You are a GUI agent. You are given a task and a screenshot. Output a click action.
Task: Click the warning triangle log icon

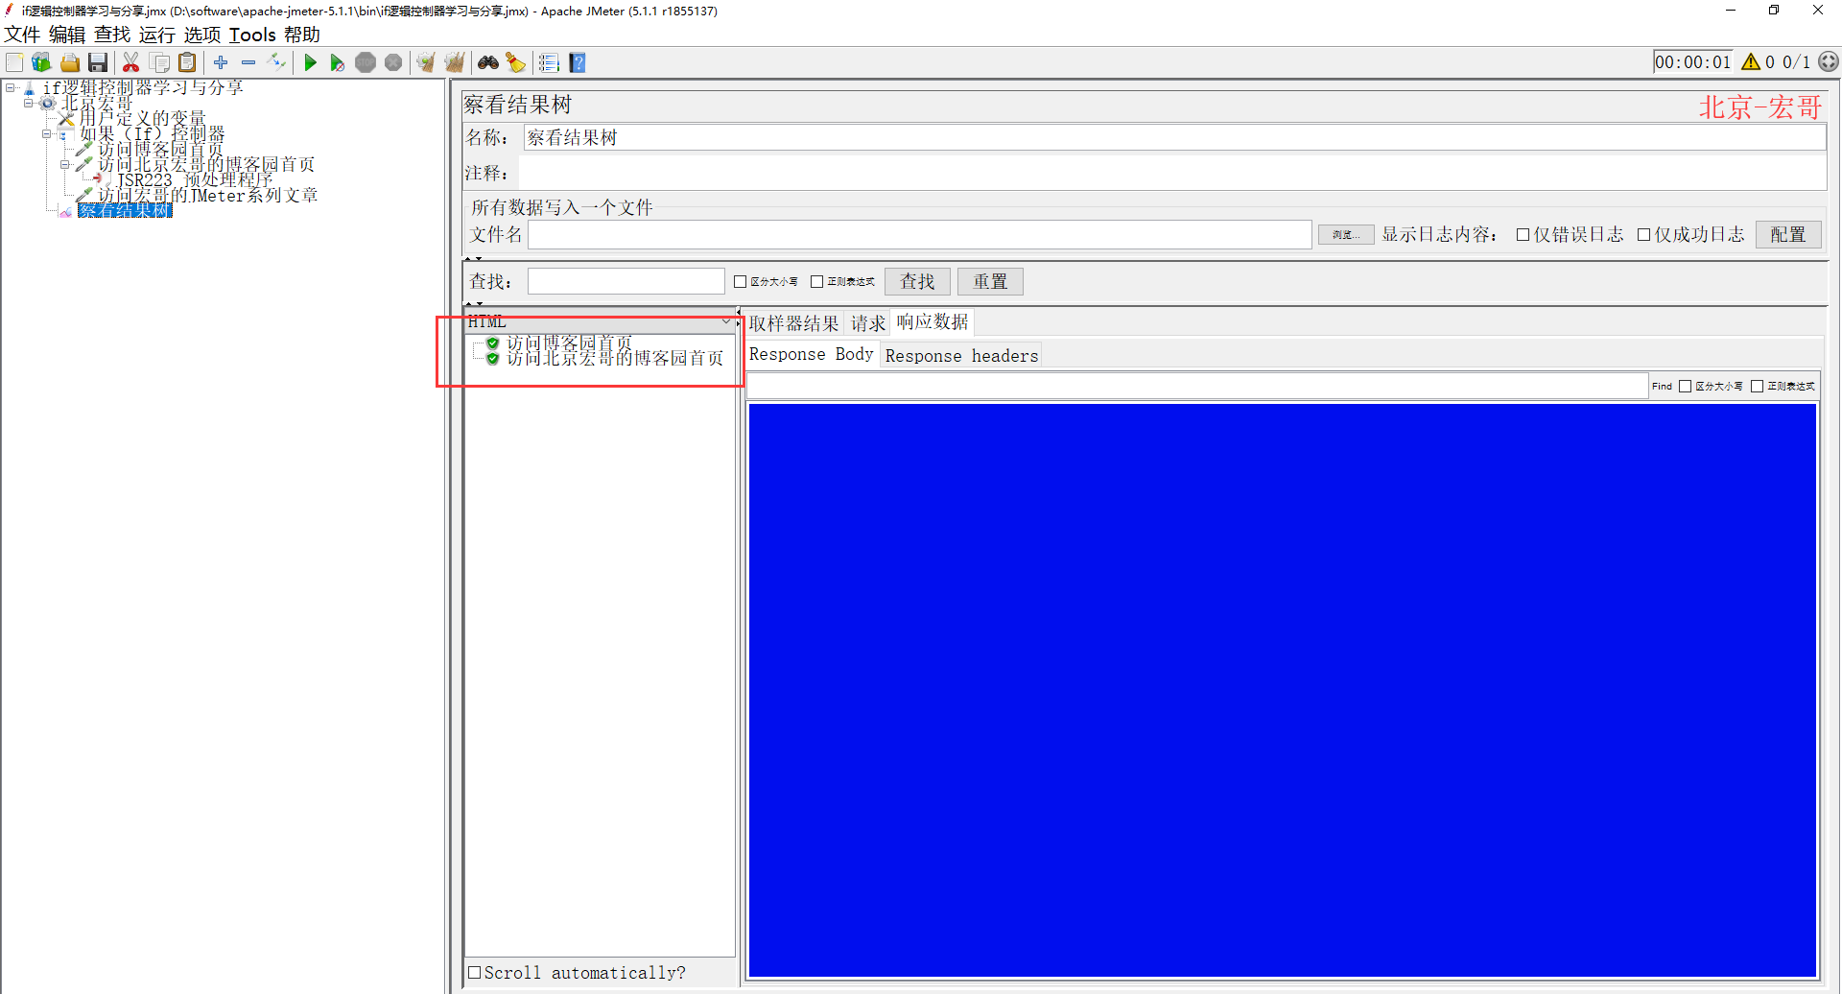1751,61
